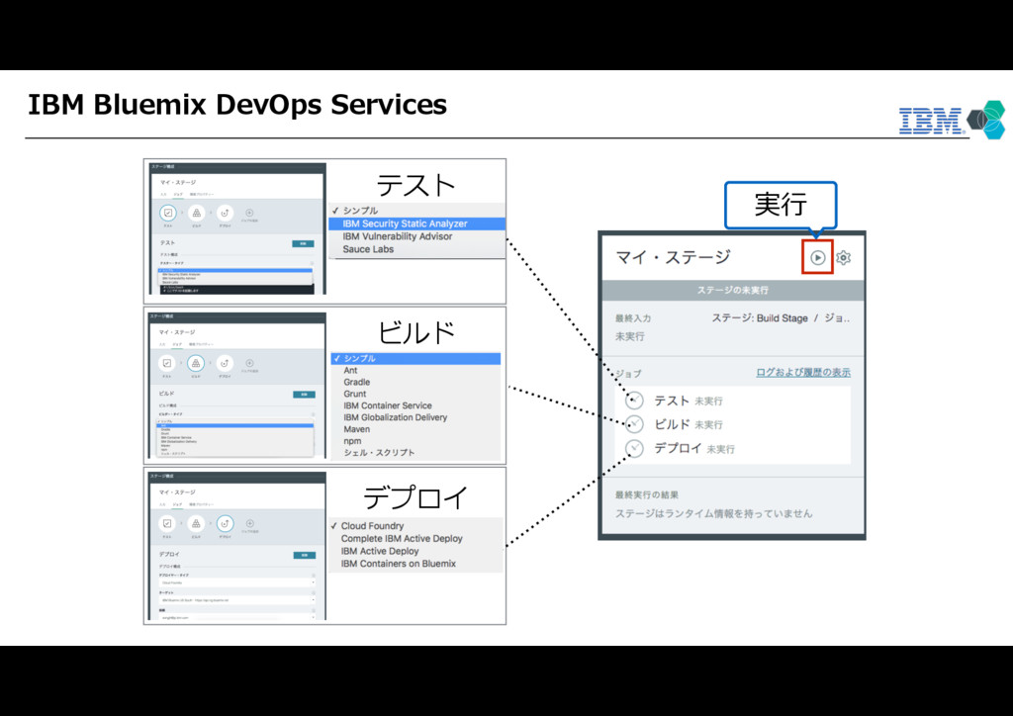Switch to ジョブ tab in ビルド panel
Screen dimensions: 1013x716
click(x=178, y=344)
